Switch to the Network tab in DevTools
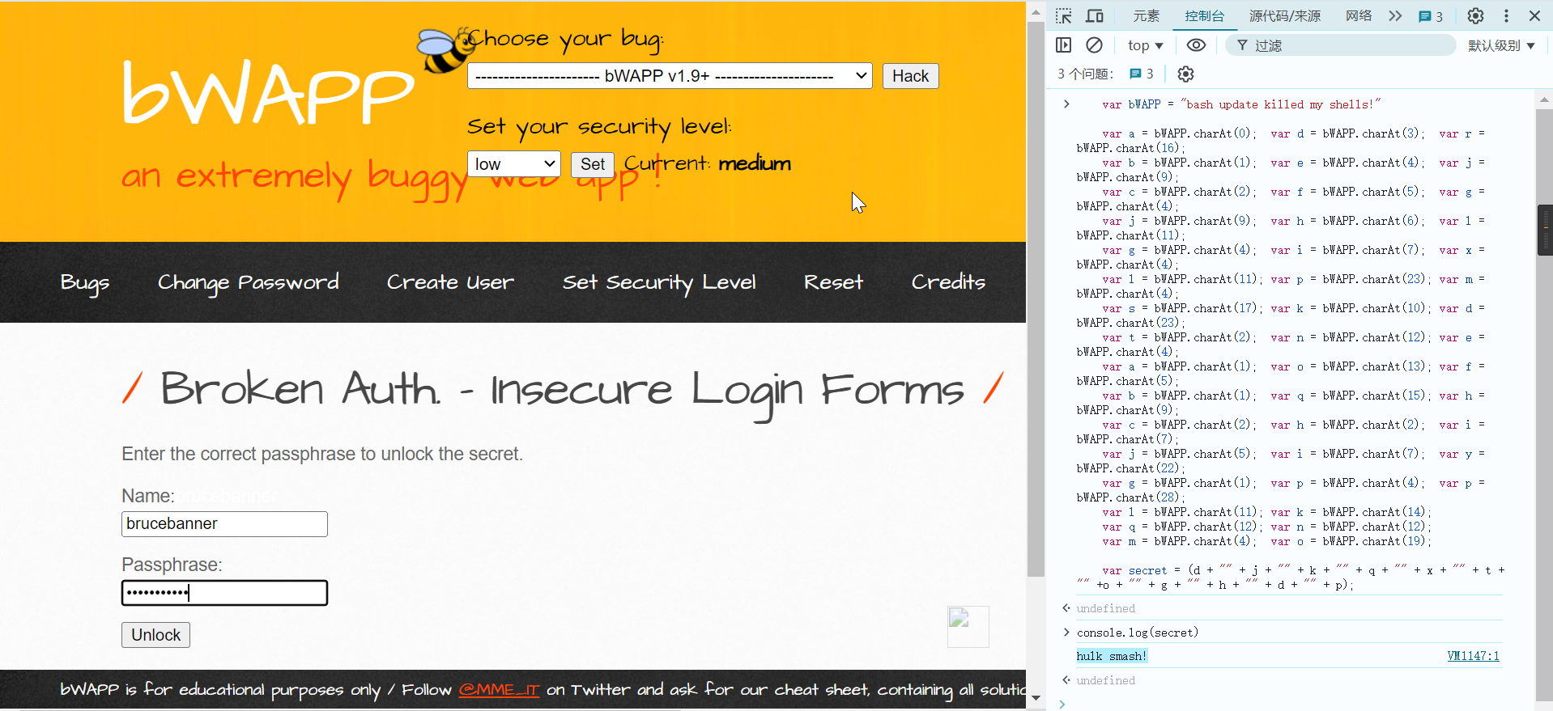Screen dimensions: 1553x711 1358,16
